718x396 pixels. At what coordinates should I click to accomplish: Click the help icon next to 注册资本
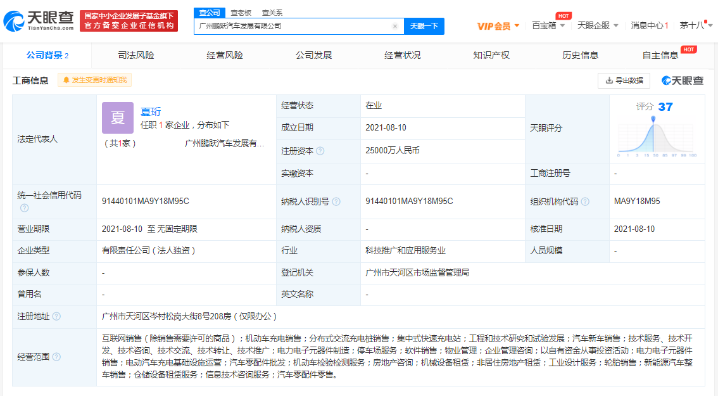(320, 151)
